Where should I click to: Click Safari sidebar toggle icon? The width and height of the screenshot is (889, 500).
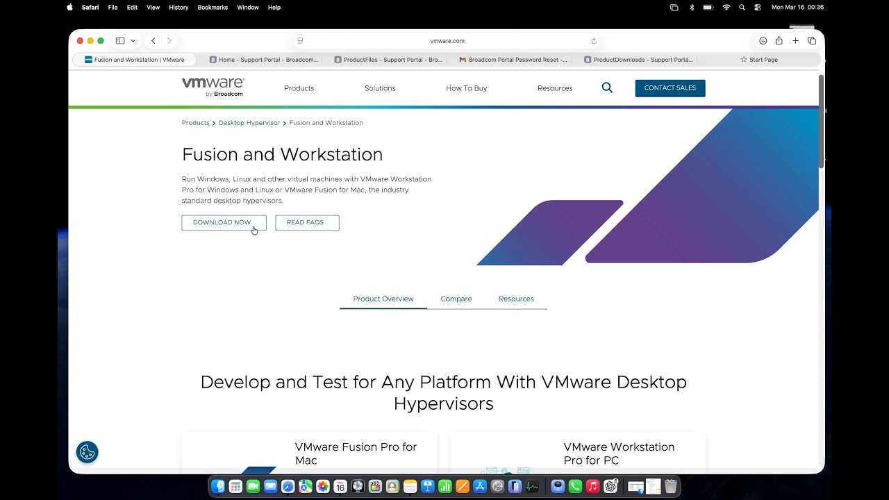click(x=120, y=41)
